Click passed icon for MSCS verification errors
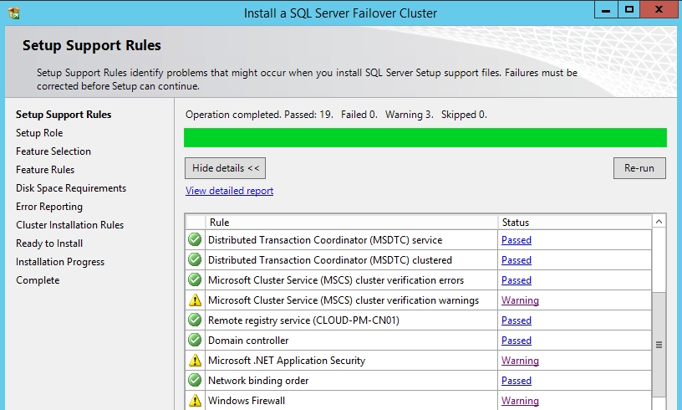Screen dimensions: 682x410 (x=195, y=279)
